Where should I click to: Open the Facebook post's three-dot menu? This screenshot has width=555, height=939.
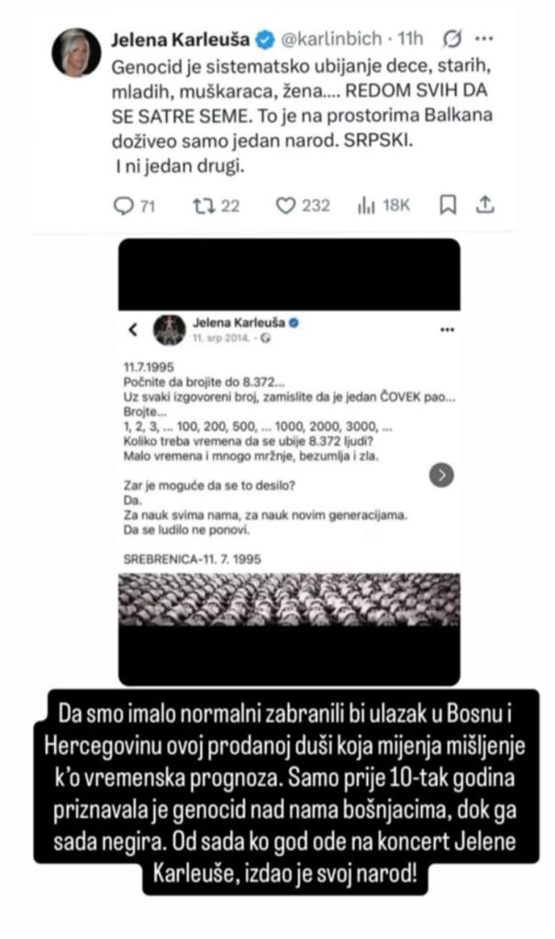(447, 329)
